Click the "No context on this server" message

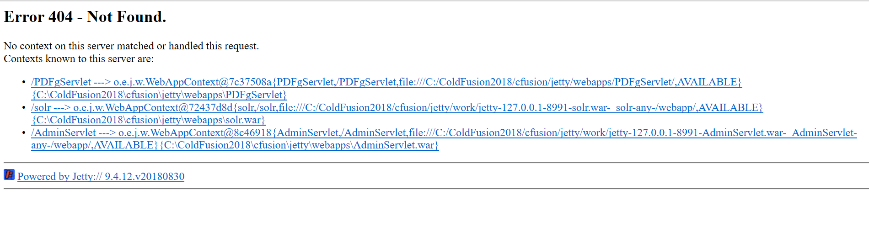click(131, 46)
